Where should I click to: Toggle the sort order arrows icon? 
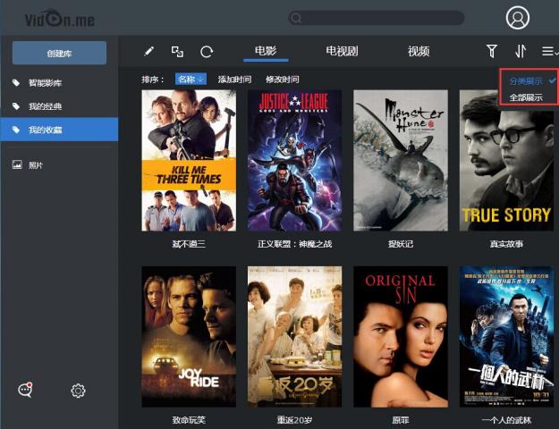point(521,51)
